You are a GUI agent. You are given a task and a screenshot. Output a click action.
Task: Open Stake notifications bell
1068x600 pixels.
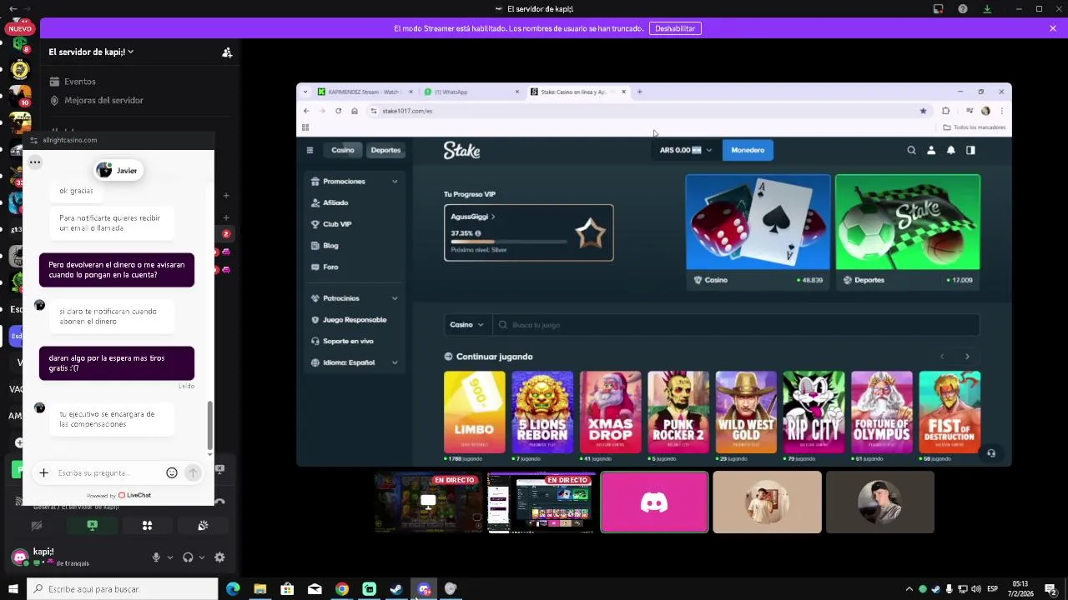(x=950, y=150)
